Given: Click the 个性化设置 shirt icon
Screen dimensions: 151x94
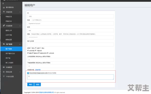Looking at the screenshot, I should pyautogui.click(x=4, y=76).
